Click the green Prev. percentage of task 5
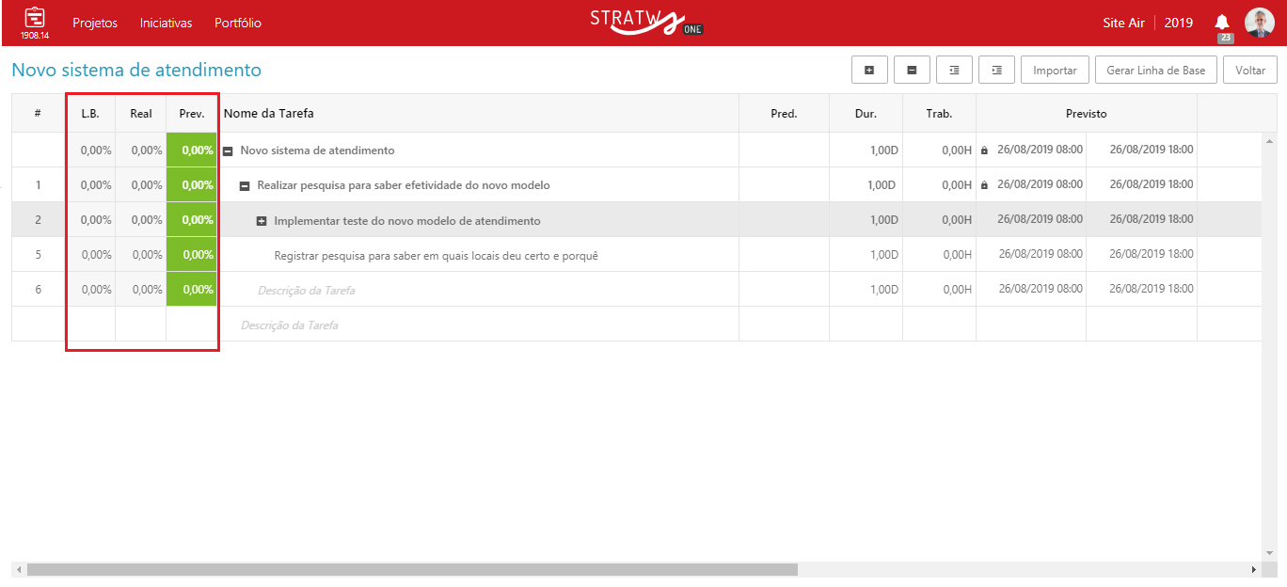Viewport: 1287px width, 587px height. pyautogui.click(x=192, y=255)
